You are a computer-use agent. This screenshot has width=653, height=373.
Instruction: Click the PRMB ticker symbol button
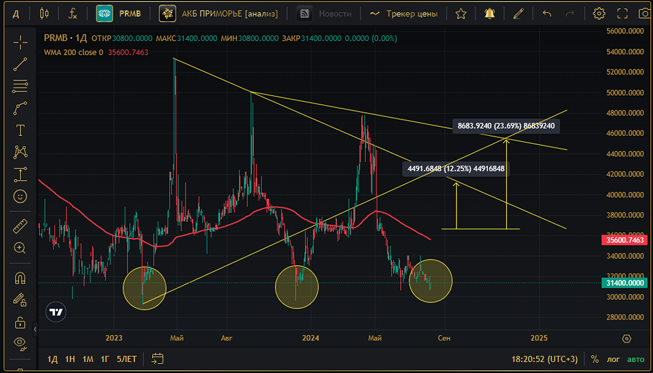(x=119, y=14)
